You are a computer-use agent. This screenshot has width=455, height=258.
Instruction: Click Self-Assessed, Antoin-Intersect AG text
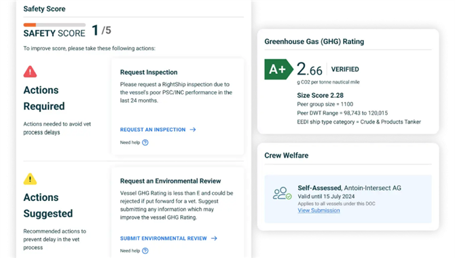click(x=349, y=188)
